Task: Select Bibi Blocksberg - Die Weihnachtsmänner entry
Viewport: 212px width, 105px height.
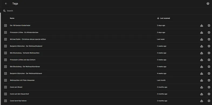Action: coord(106,67)
